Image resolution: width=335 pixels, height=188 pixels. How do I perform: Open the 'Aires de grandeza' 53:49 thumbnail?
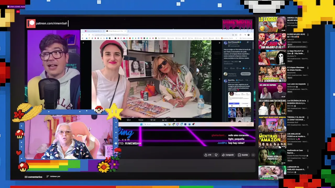click(x=272, y=107)
